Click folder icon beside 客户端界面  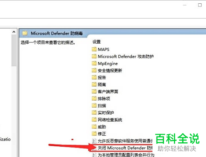(94, 91)
